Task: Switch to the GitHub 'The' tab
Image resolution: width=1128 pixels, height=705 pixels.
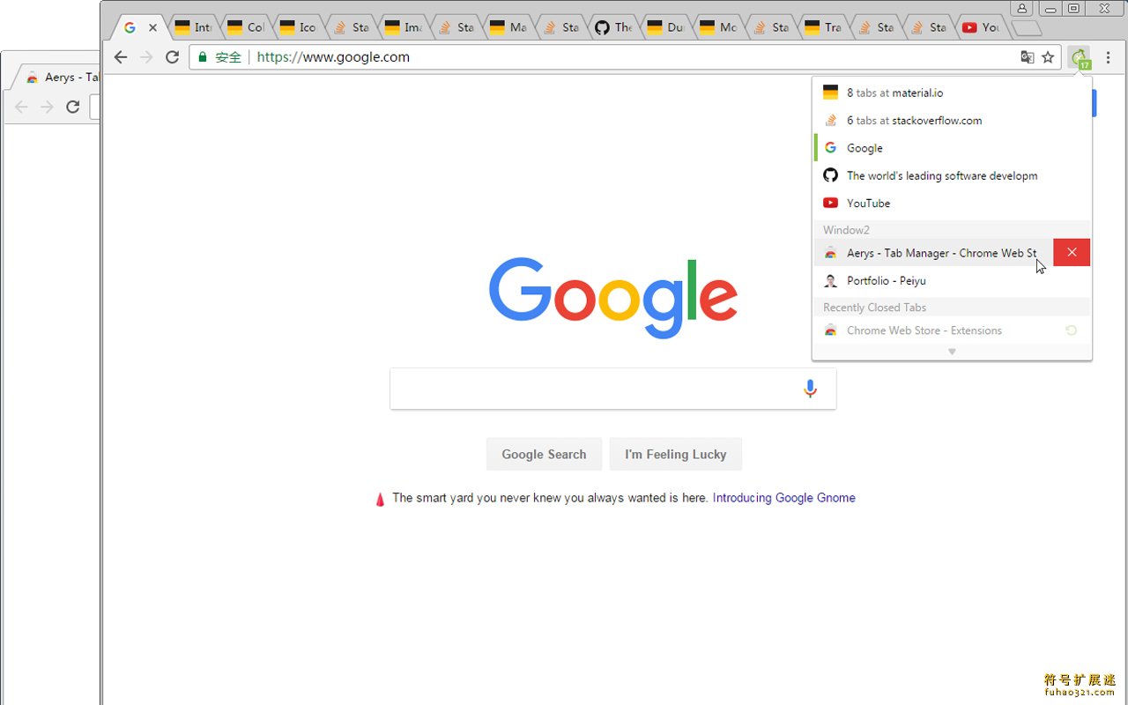Action: click(x=613, y=28)
